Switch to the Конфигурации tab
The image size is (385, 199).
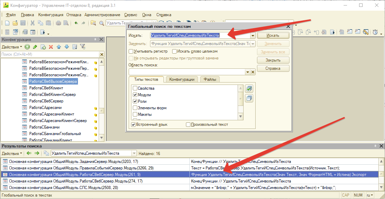[x=182, y=79]
